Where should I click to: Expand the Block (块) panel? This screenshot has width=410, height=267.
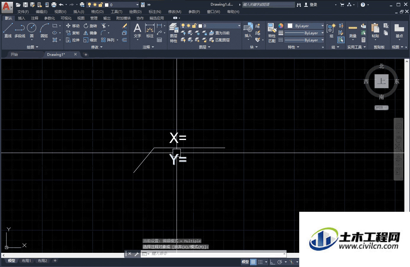(254, 47)
